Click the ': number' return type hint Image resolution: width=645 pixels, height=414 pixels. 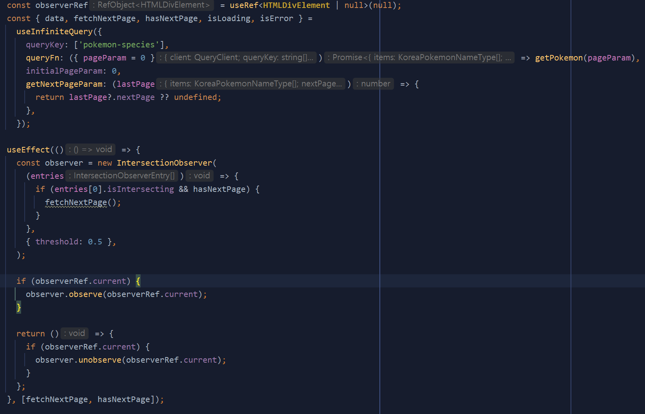(373, 84)
